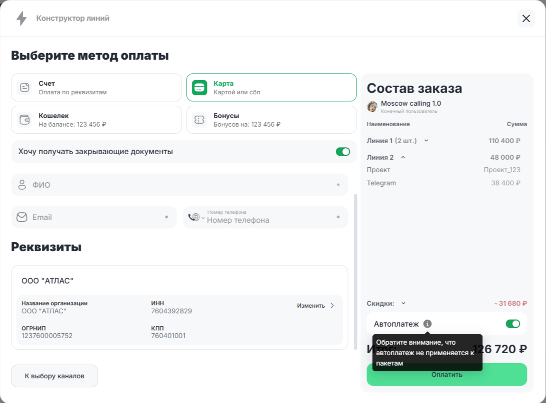Click the green card icon in Карта option
Viewport: 546px width, 403px height.
point(199,87)
